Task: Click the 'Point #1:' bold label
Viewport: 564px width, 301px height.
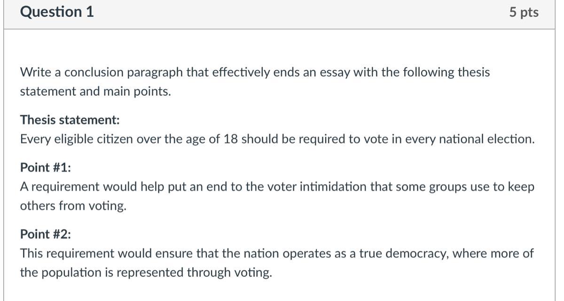Action: point(46,168)
